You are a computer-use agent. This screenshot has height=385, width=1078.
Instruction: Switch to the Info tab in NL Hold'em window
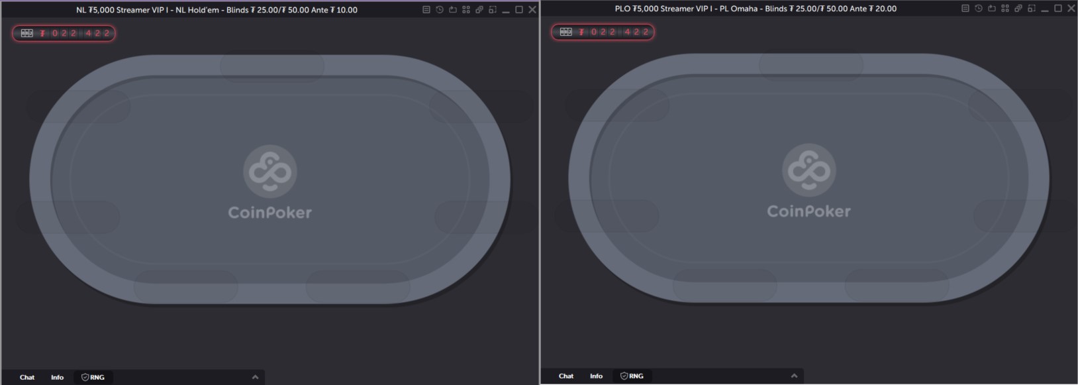58,377
